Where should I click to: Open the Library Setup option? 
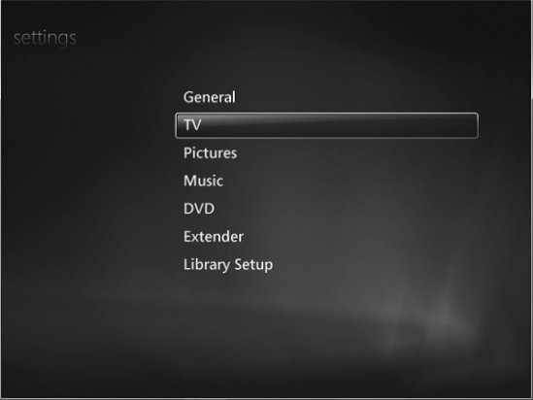pyautogui.click(x=228, y=265)
